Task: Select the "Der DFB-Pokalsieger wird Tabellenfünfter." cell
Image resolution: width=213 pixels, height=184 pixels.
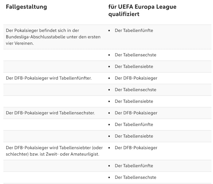Action: (x=48, y=78)
